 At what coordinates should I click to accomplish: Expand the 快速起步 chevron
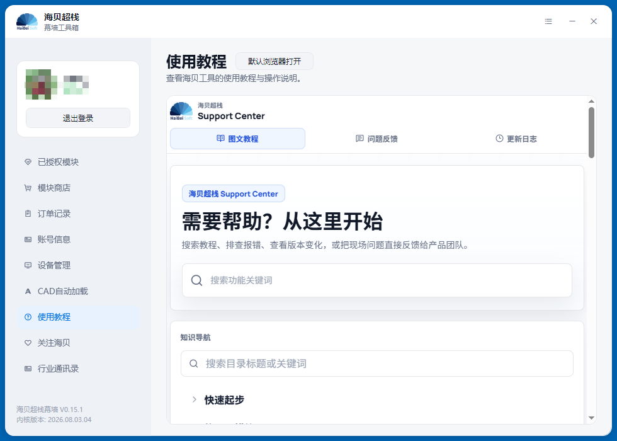[194, 399]
